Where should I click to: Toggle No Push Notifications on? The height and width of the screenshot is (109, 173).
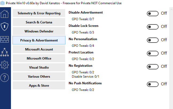pyautogui.click(x=152, y=84)
